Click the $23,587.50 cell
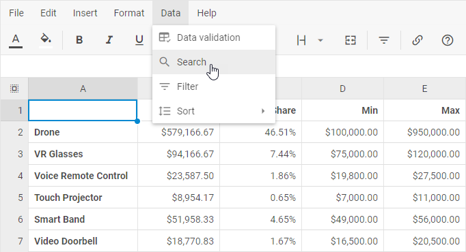This screenshot has width=466, height=252. point(178,176)
